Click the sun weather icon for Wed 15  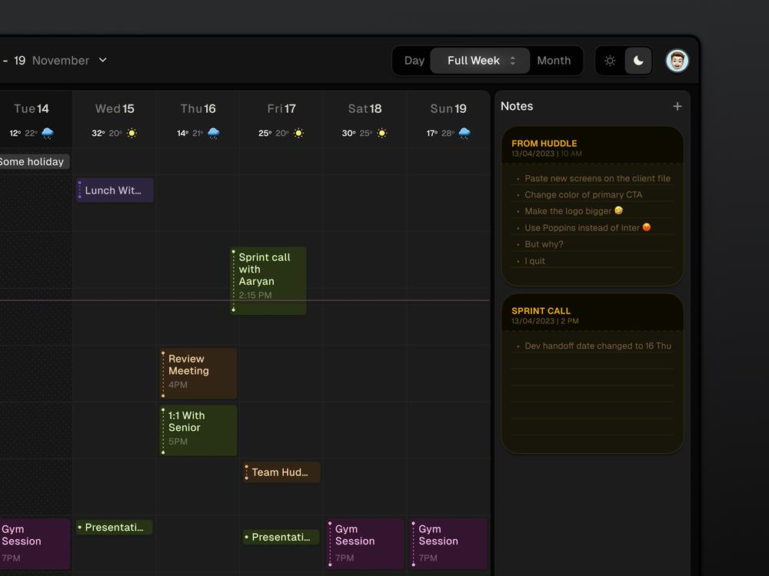coord(132,134)
